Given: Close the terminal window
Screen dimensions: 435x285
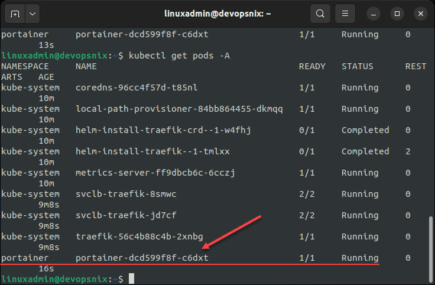Looking at the screenshot, I should pyautogui.click(x=421, y=14).
